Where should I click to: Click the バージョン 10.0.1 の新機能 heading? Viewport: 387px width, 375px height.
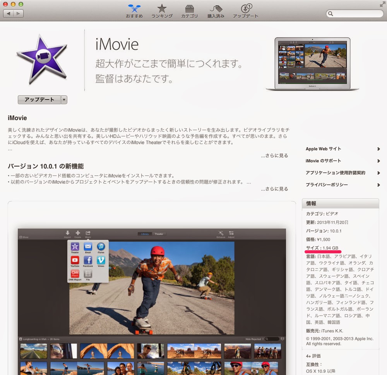tap(46, 166)
